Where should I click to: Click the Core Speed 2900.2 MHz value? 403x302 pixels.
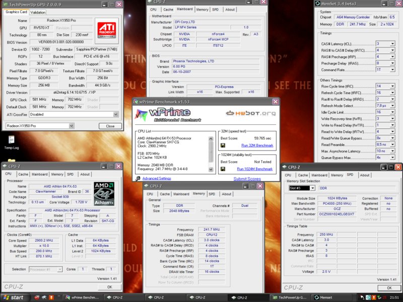tap(44, 241)
